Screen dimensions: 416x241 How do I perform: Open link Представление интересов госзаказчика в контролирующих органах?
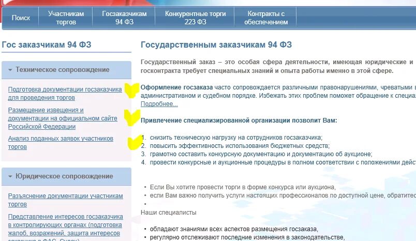pyautogui.click(x=65, y=227)
